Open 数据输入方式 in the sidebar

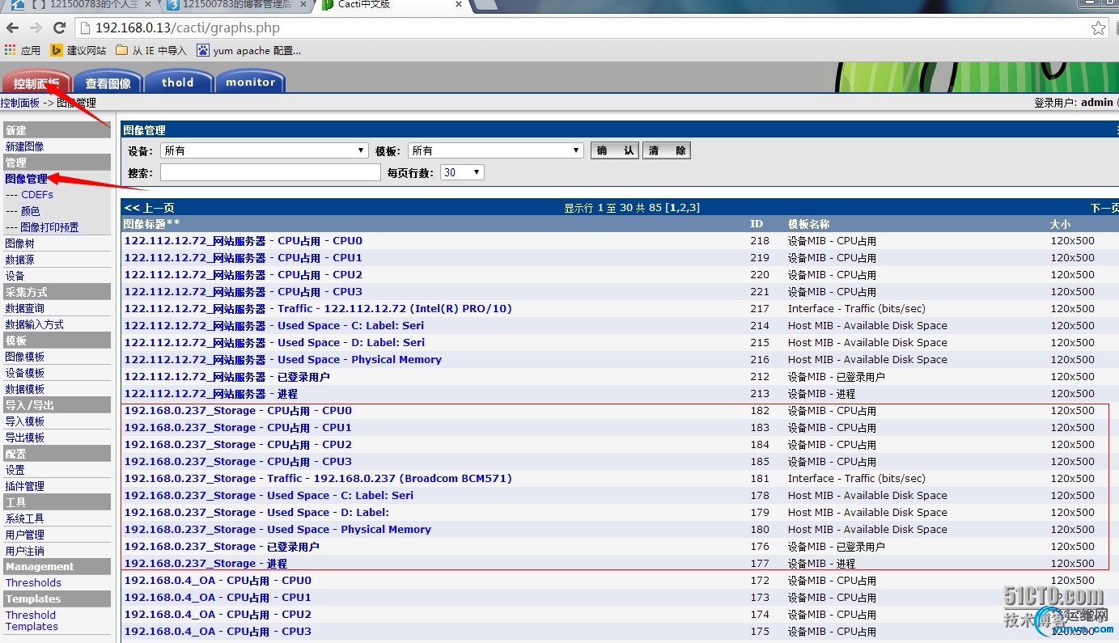point(34,324)
